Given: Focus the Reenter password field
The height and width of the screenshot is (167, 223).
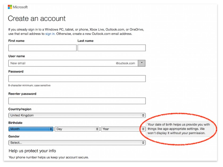Looking at the screenshot, I should (x=77, y=101).
